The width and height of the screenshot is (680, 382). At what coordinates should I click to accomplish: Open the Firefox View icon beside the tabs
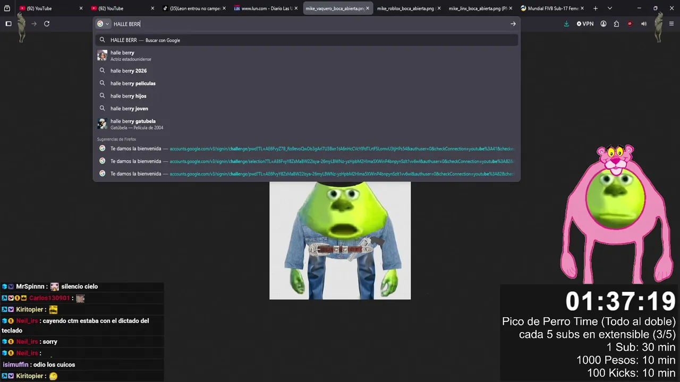7,8
